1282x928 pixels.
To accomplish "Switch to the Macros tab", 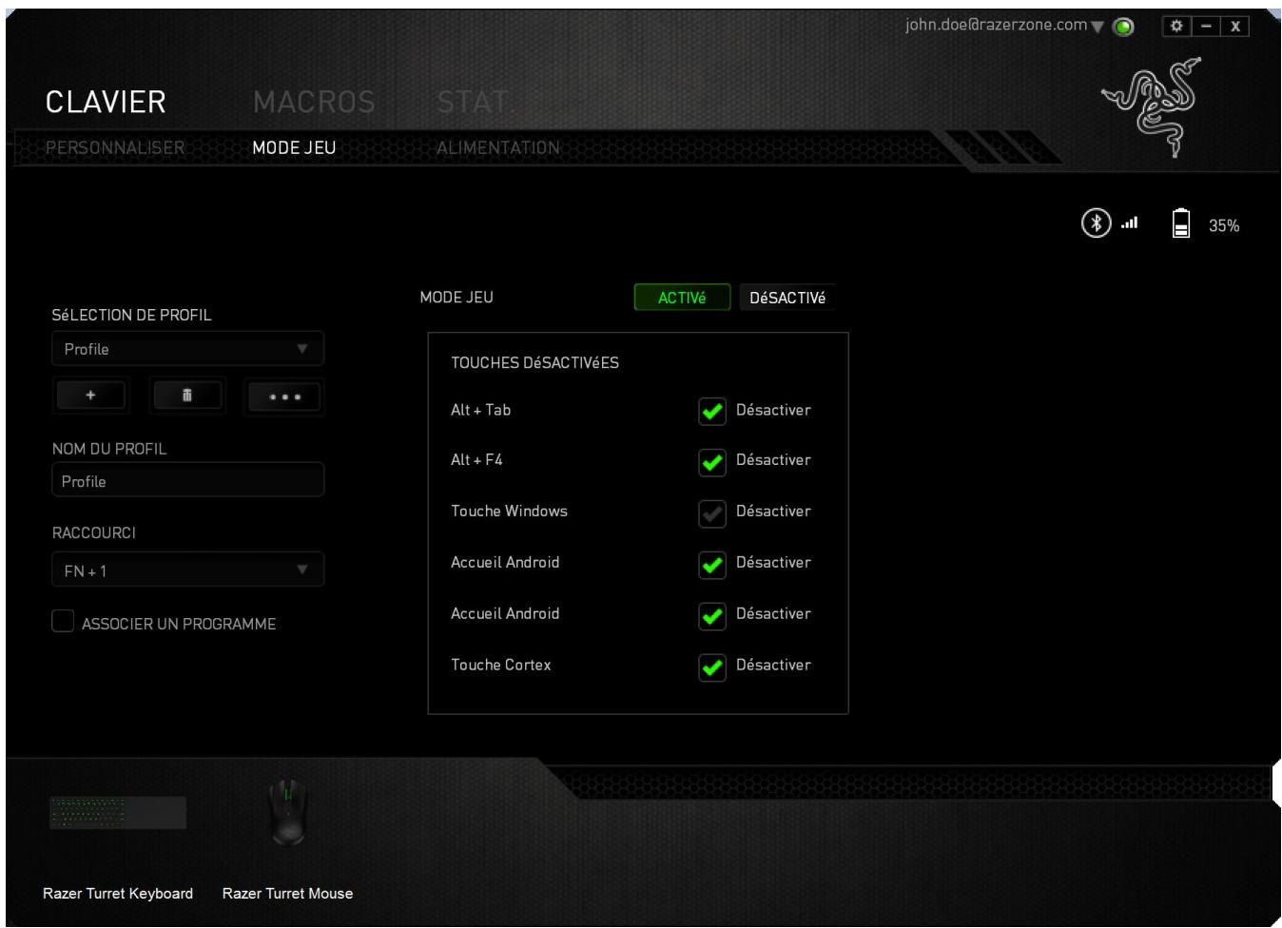I will click(x=314, y=102).
